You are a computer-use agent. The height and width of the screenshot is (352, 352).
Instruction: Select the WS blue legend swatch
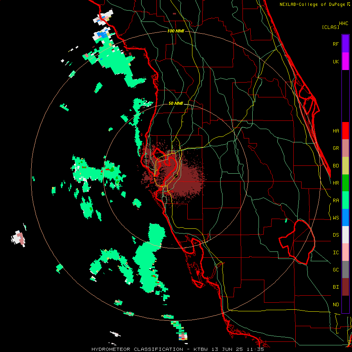tap(345, 217)
